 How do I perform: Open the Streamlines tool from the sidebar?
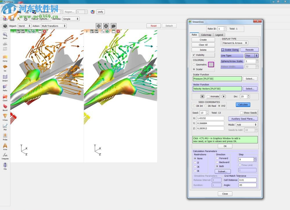(5, 78)
